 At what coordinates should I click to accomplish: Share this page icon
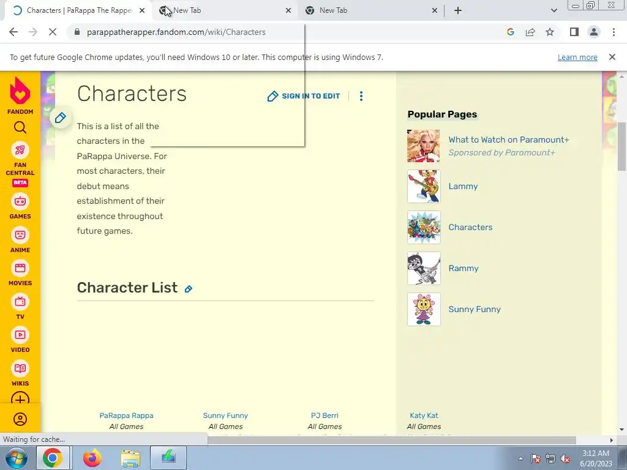[530, 32]
